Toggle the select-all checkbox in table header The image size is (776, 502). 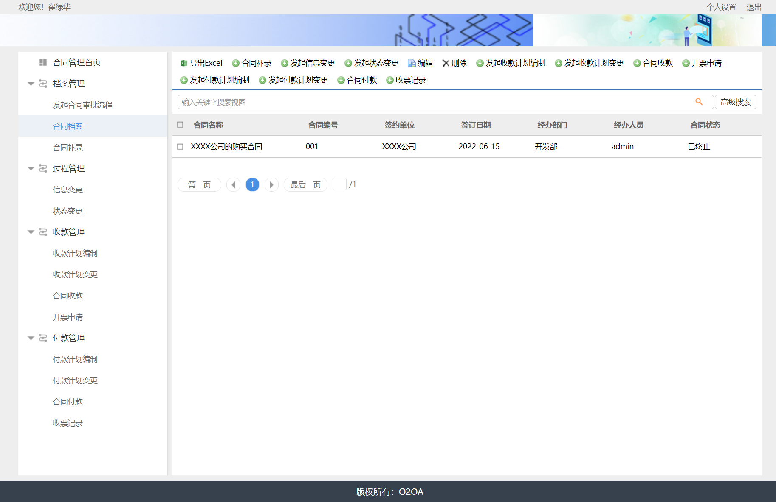(x=180, y=125)
